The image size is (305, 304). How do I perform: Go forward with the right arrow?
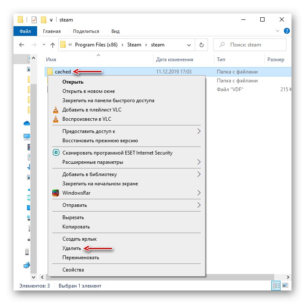[34, 45]
